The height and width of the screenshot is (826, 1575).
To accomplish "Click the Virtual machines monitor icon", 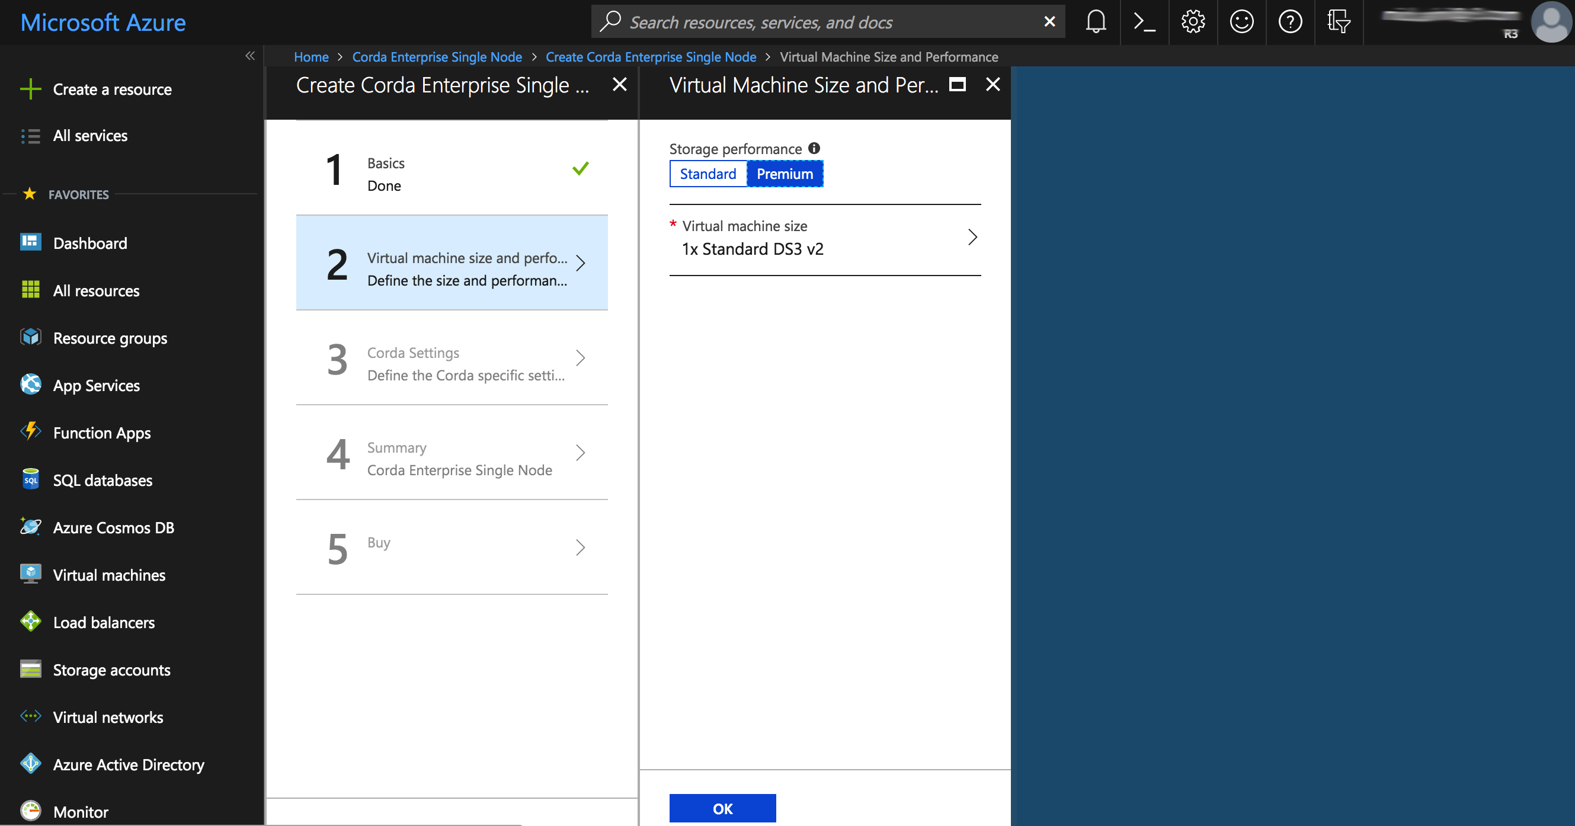I will click(31, 574).
